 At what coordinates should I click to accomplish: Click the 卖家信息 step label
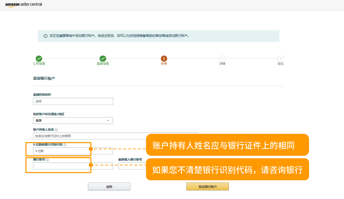[103, 64]
